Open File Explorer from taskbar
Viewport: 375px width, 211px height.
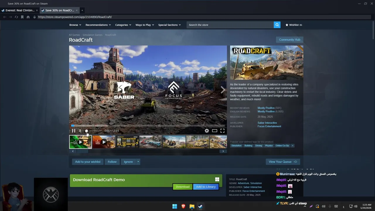coord(192,206)
